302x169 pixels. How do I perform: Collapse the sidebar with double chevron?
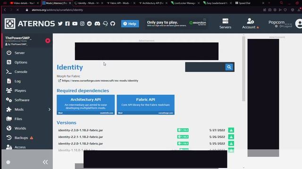[x=45, y=162]
